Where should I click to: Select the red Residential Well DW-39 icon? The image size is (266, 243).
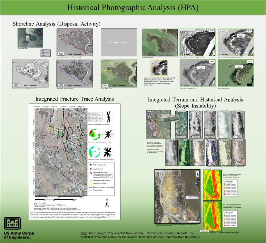(x=91, y=173)
